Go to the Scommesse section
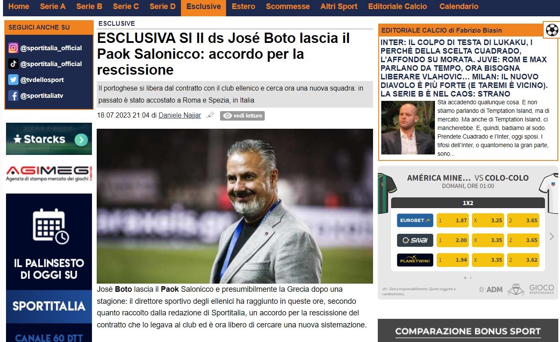Image resolution: width=560 pixels, height=342 pixels. point(288,6)
